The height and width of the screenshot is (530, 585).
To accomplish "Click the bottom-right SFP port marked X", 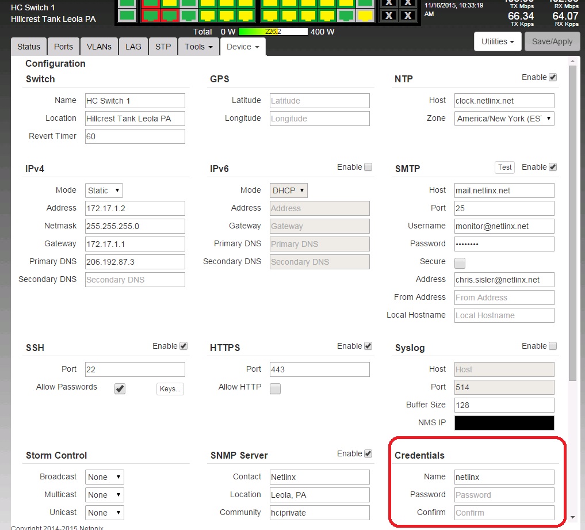I will point(408,16).
